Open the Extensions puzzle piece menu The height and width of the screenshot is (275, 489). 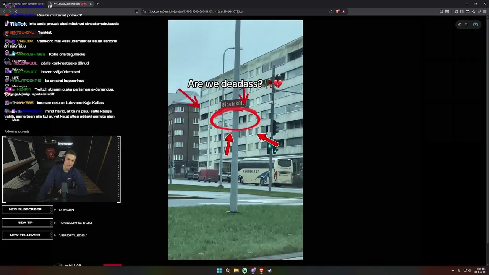[441, 11]
